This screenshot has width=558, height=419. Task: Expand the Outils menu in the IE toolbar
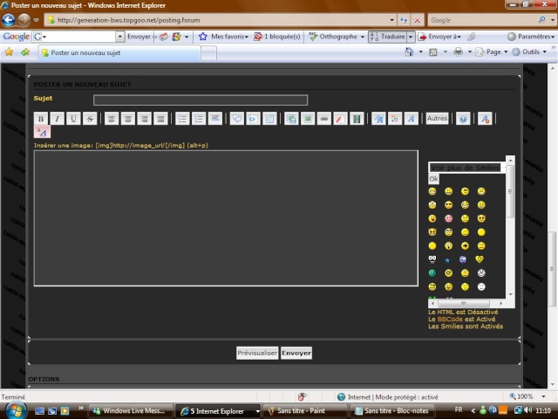[x=532, y=52]
